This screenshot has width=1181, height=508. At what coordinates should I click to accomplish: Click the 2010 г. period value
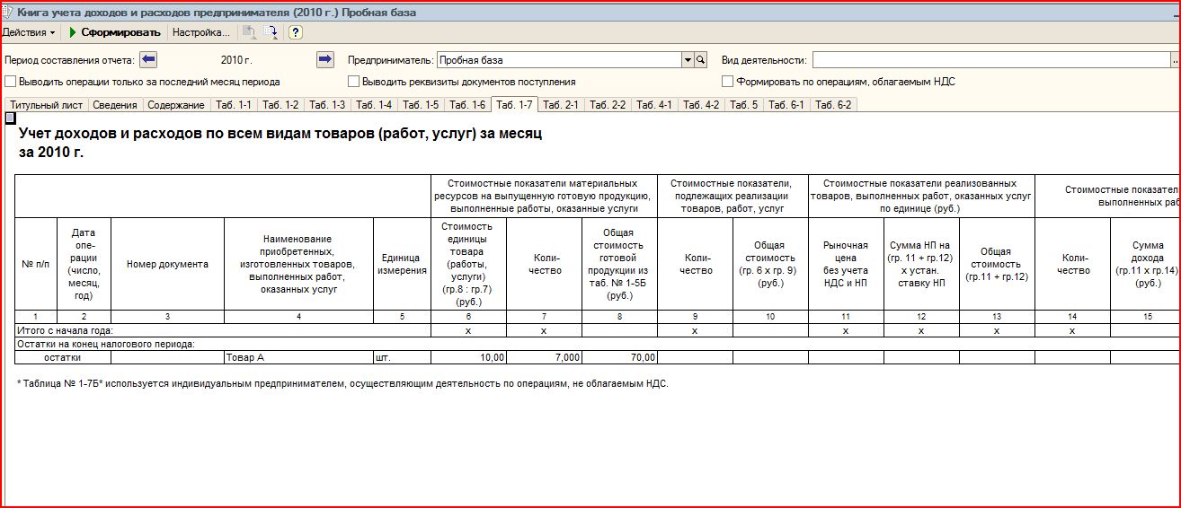236,60
